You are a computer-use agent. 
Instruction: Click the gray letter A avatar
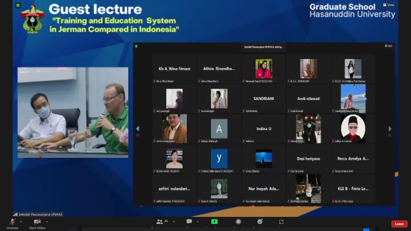[219, 129]
